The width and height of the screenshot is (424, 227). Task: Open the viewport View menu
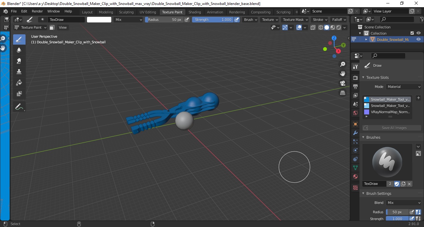(63, 27)
